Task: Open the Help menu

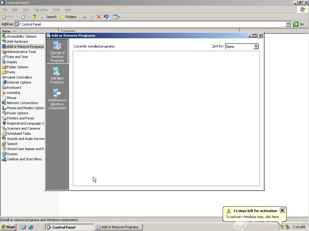Action: pyautogui.click(x=68, y=10)
